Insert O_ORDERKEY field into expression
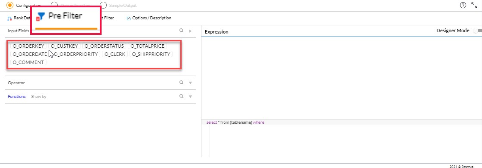The height and width of the screenshot is (168, 482). pos(28,46)
